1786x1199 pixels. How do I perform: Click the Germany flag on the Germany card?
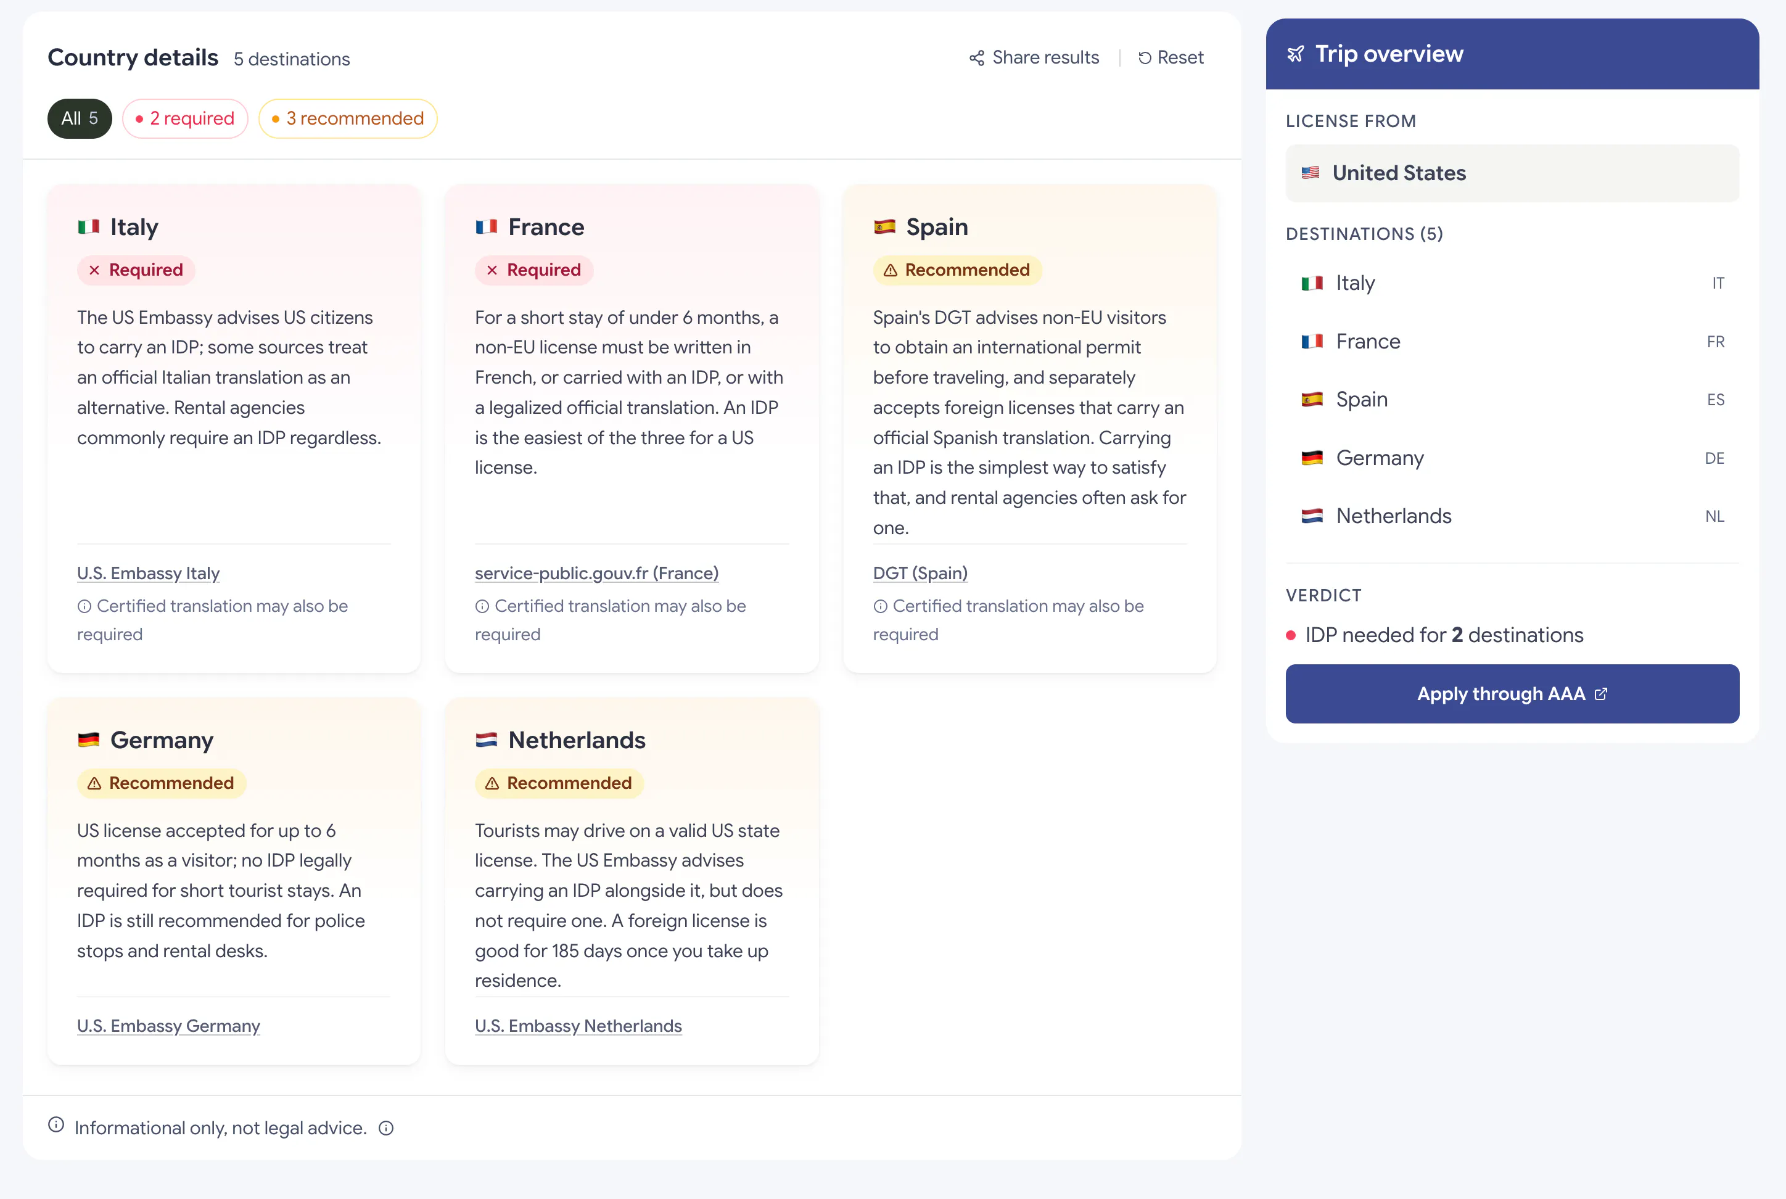click(x=89, y=740)
